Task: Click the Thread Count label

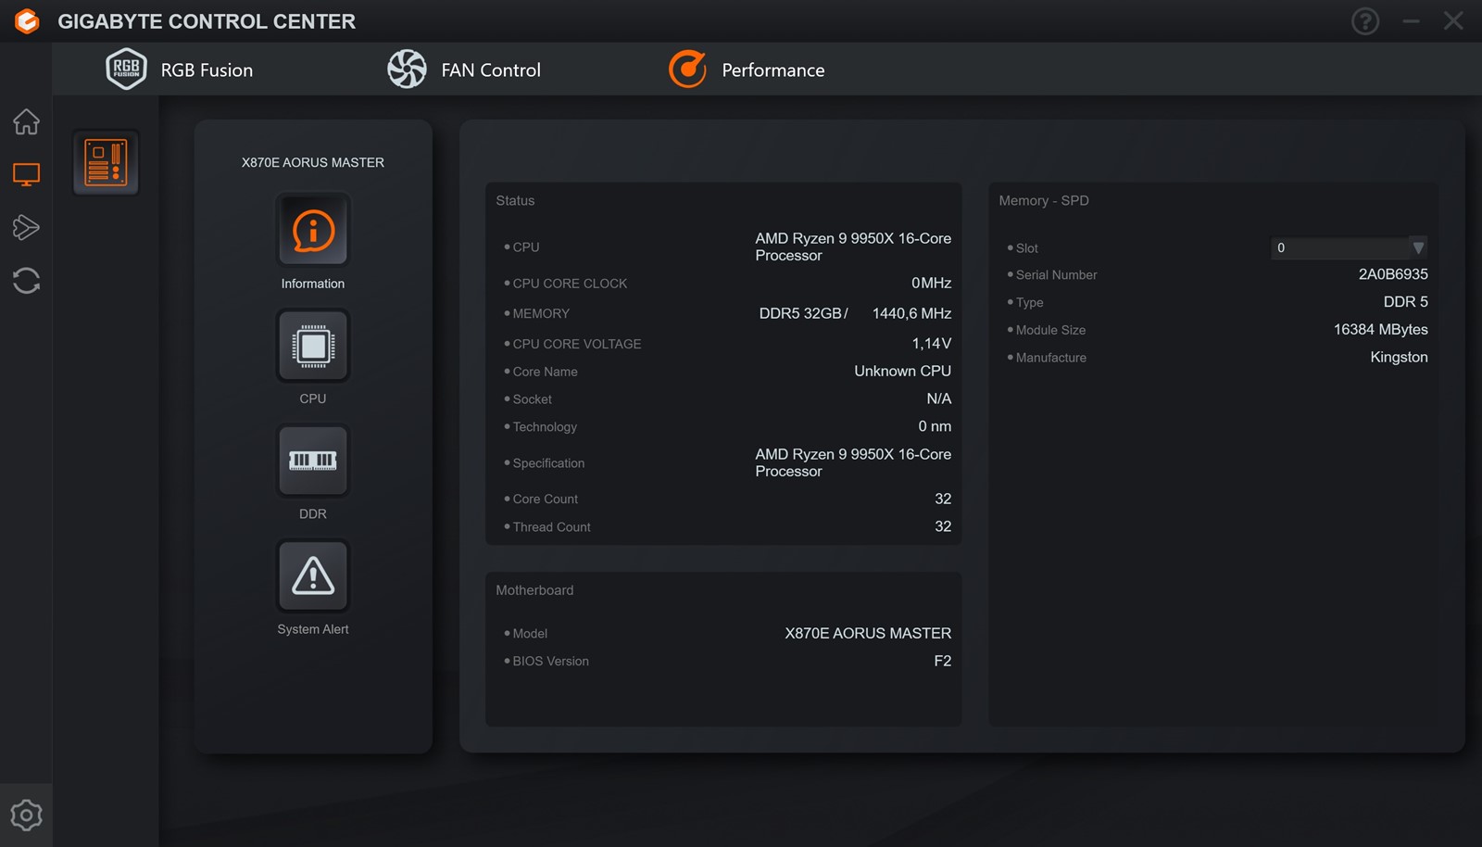Action: point(551,527)
